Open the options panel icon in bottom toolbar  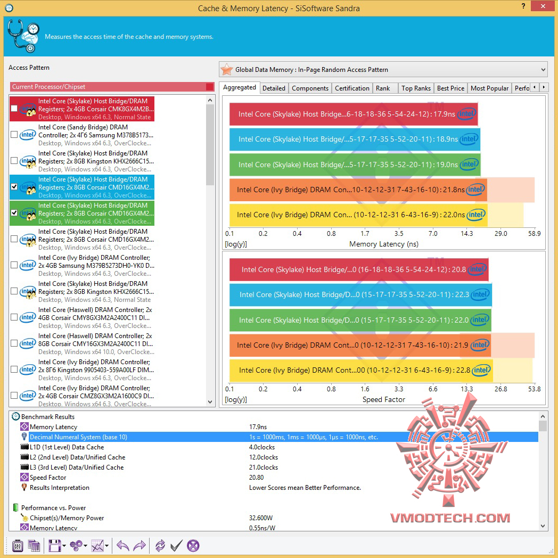pyautogui.click(x=18, y=546)
